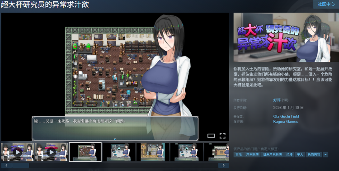Select the highlighted third screenshot thumbnail

[85, 152]
